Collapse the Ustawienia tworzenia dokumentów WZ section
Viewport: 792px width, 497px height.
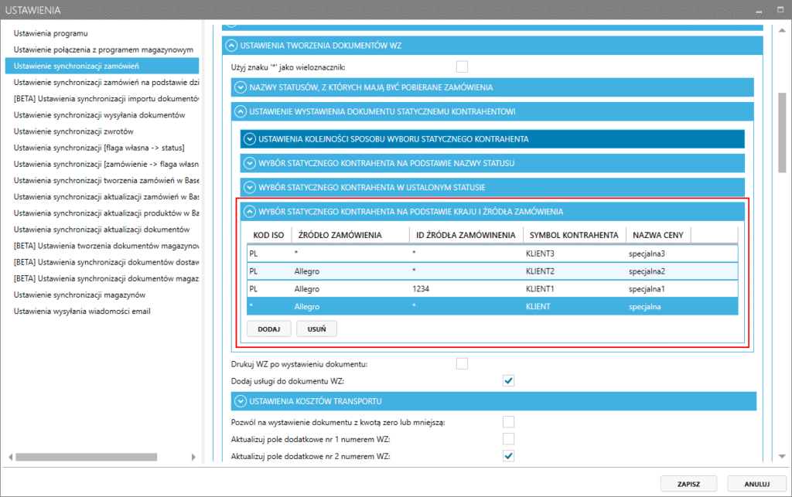tap(231, 45)
